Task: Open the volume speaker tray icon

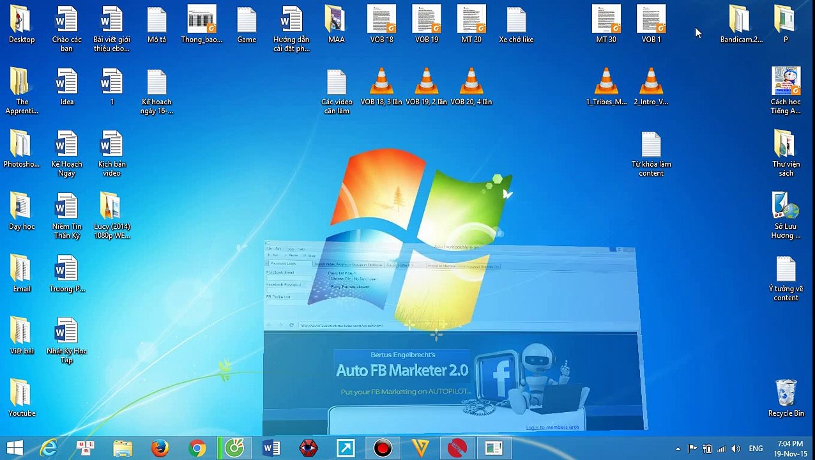Action: click(x=736, y=448)
